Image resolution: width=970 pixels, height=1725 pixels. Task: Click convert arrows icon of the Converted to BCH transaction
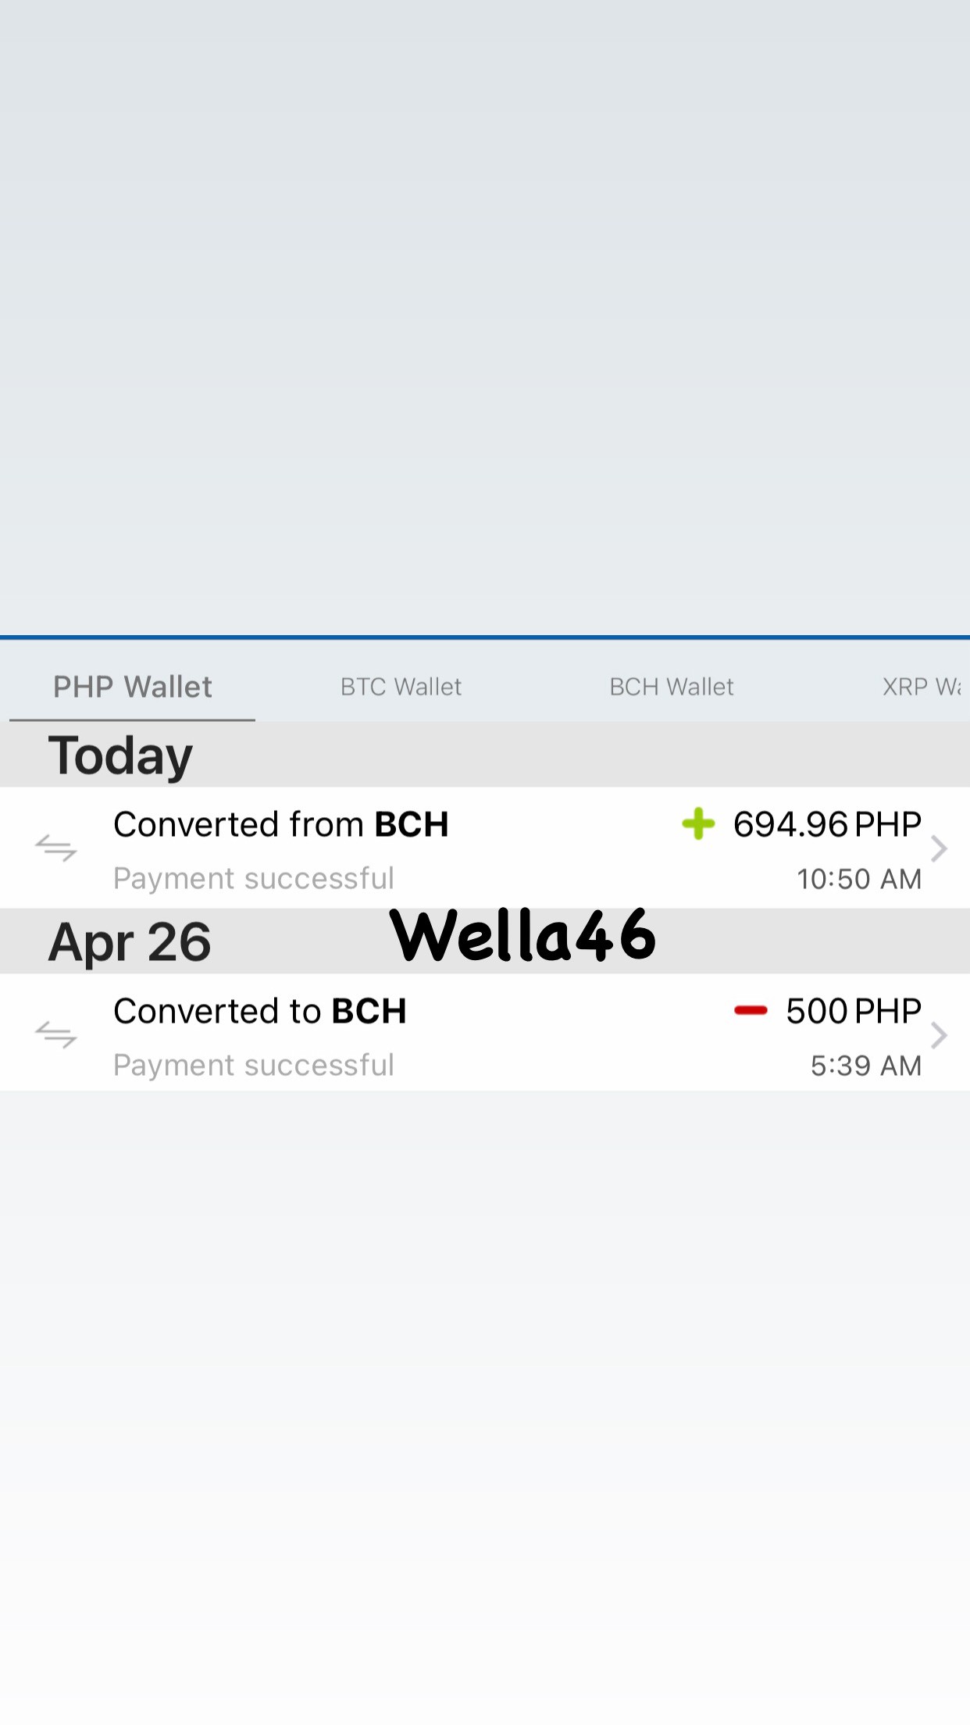[56, 1035]
